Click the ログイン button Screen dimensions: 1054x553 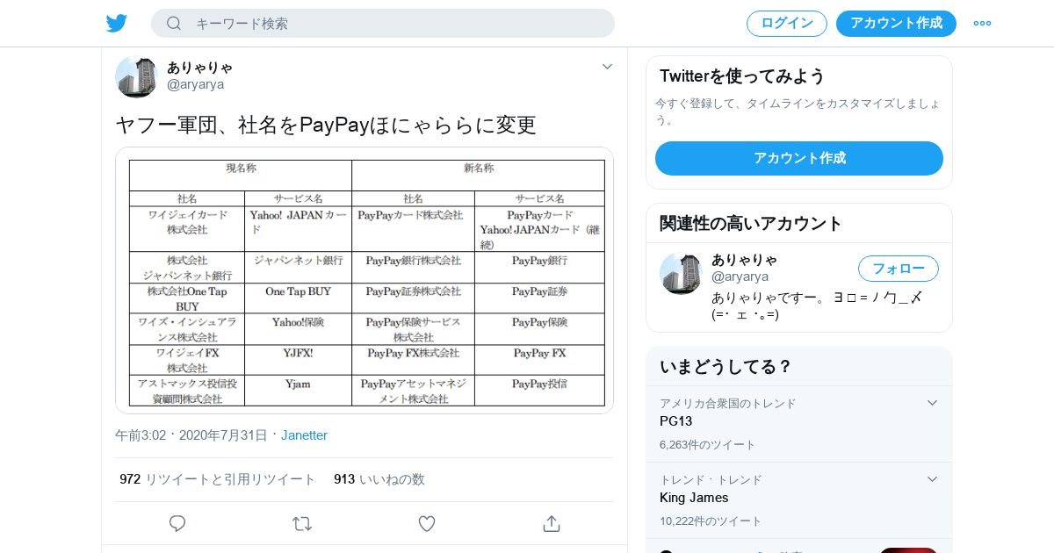click(786, 24)
